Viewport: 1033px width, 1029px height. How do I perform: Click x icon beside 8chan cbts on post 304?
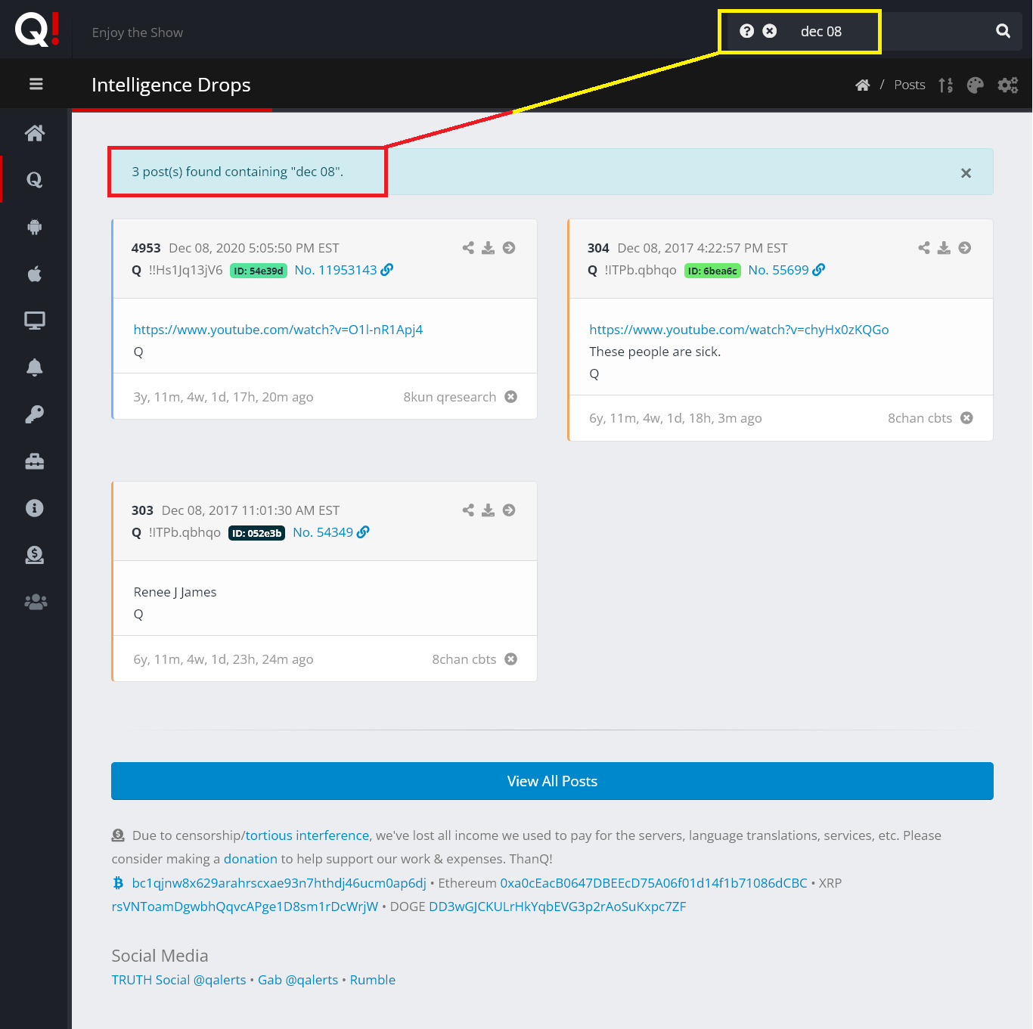pos(966,418)
